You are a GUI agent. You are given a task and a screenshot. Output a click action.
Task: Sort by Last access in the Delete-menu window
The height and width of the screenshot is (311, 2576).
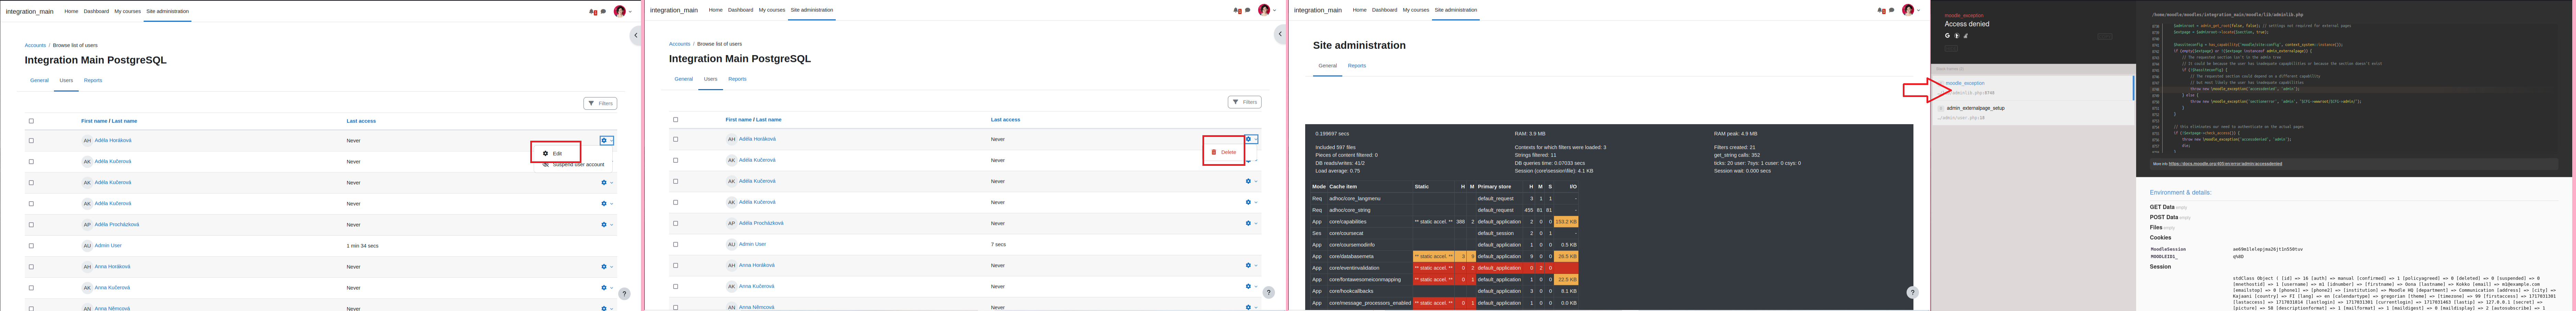[x=1005, y=120]
